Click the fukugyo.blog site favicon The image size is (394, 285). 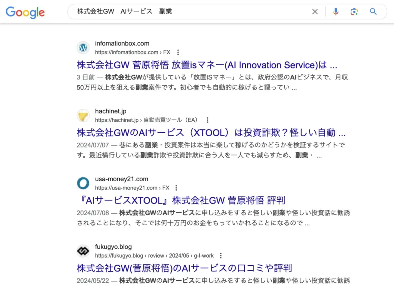point(83,251)
